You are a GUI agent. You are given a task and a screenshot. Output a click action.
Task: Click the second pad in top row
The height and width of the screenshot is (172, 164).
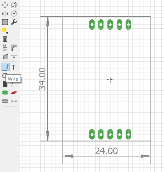(x=101, y=24)
